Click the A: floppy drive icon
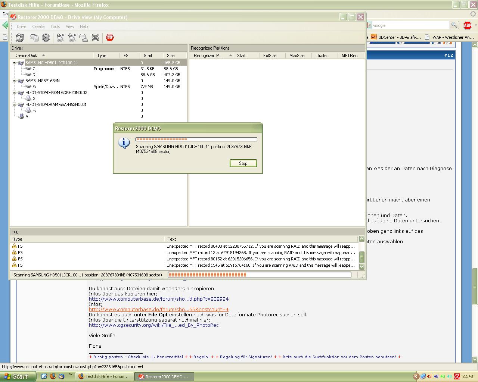This screenshot has height=382, width=478. click(21, 116)
